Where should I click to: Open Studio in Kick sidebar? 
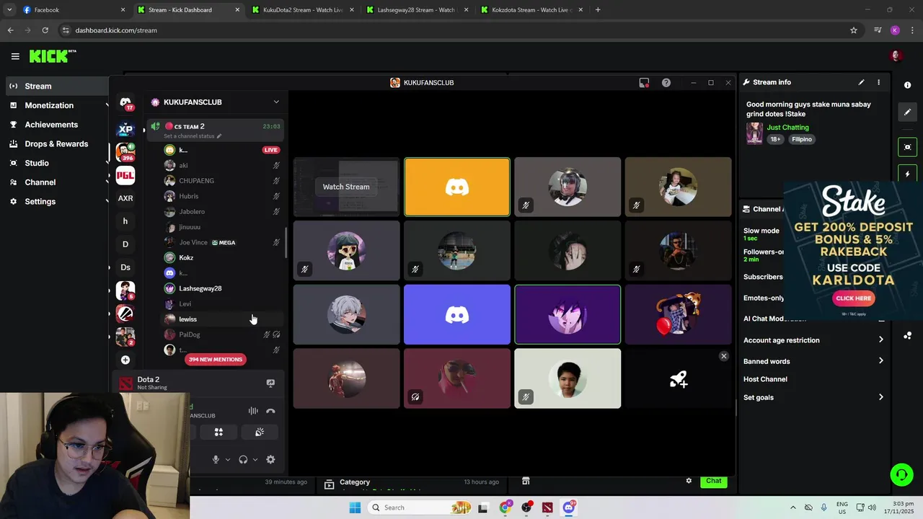click(x=37, y=163)
